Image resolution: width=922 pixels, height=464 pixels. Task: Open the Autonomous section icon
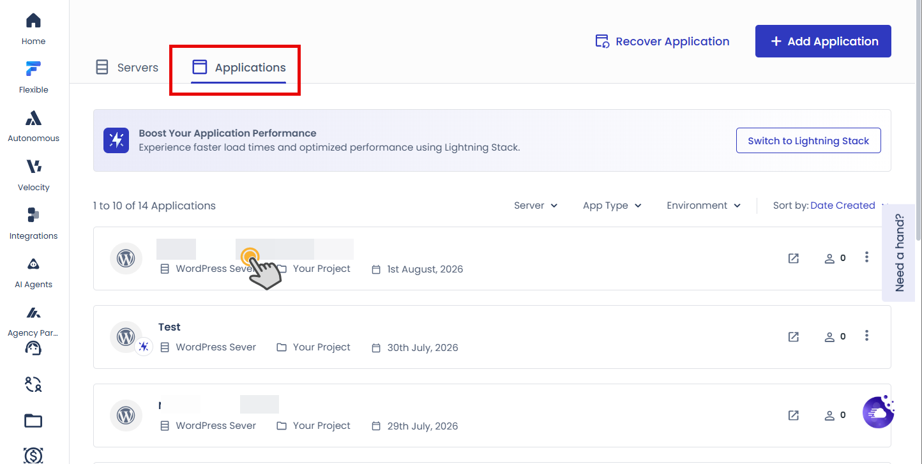33,118
